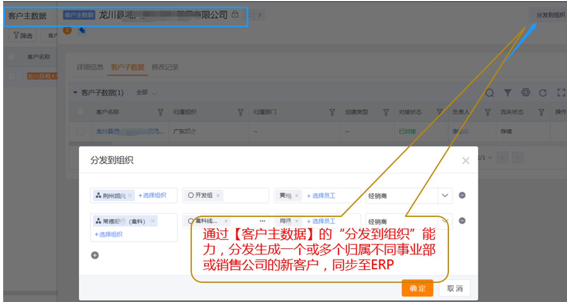Image resolution: width=567 pixels, height=302 pixels.
Task: Filter the 创建类型 column
Action: coord(386,112)
